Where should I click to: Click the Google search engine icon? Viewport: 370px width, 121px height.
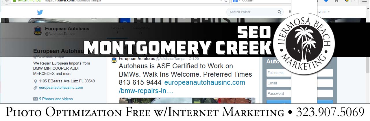click(x=235, y=1)
